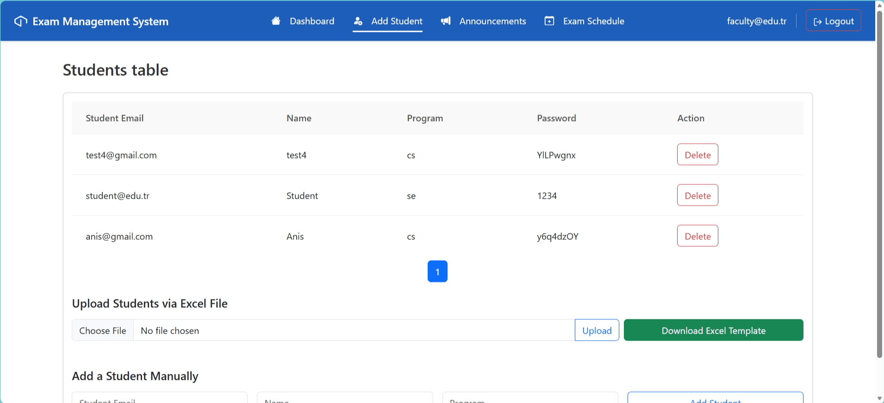
Task: Click the vertical page scrollbar
Action: tap(879, 184)
